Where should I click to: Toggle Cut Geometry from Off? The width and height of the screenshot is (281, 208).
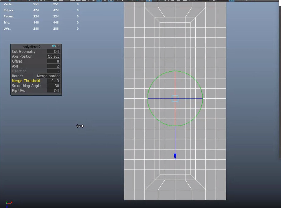(54, 51)
